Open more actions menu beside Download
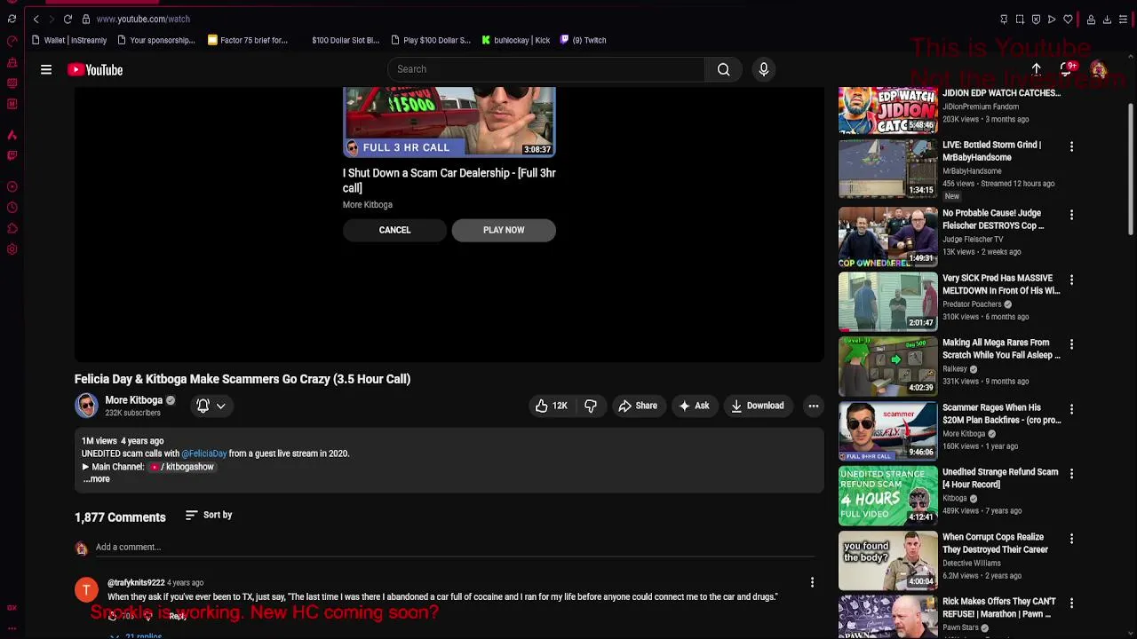 point(813,406)
